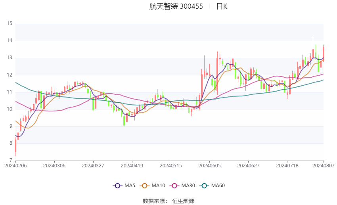Viewport: 337px width, 205px height.
Task: Click y-axis value 12
Action: tap(10, 75)
